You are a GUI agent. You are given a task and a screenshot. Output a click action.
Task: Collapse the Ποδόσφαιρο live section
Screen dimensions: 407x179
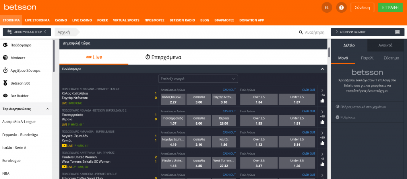(x=322, y=69)
